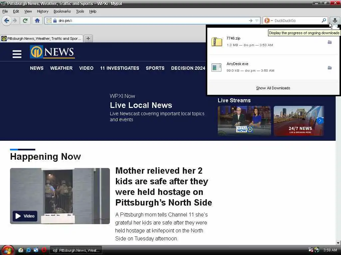Click the padlock site security icon
Image resolution: width=341 pixels, height=255 pixels.
55,21
